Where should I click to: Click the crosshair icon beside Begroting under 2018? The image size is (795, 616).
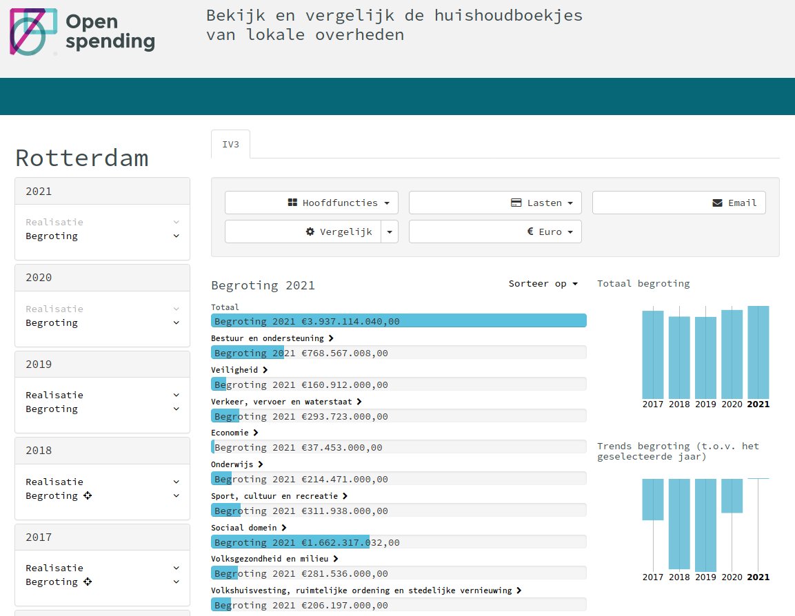pyautogui.click(x=88, y=496)
